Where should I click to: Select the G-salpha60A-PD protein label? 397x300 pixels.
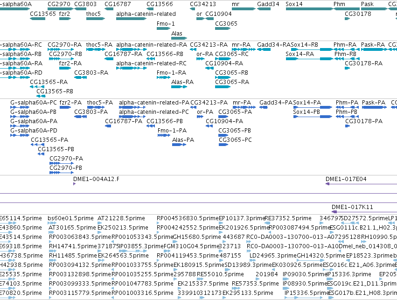coord(34,131)
